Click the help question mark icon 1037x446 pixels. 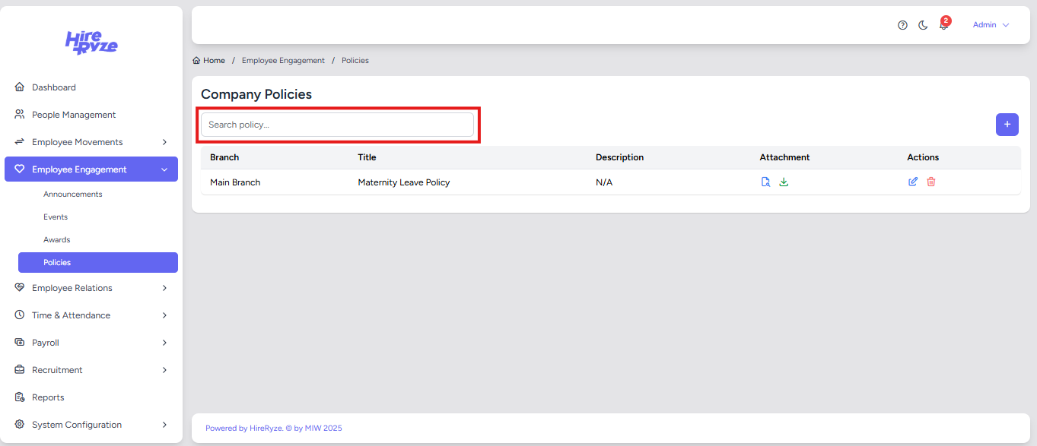tap(902, 25)
